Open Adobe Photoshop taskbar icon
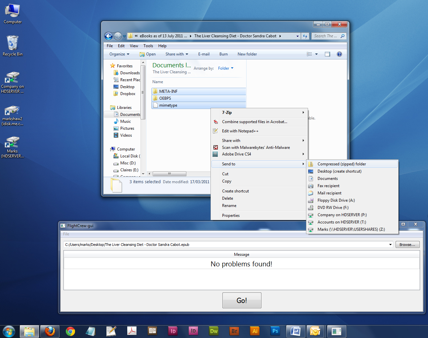The width and height of the screenshot is (428, 338). coord(275,331)
